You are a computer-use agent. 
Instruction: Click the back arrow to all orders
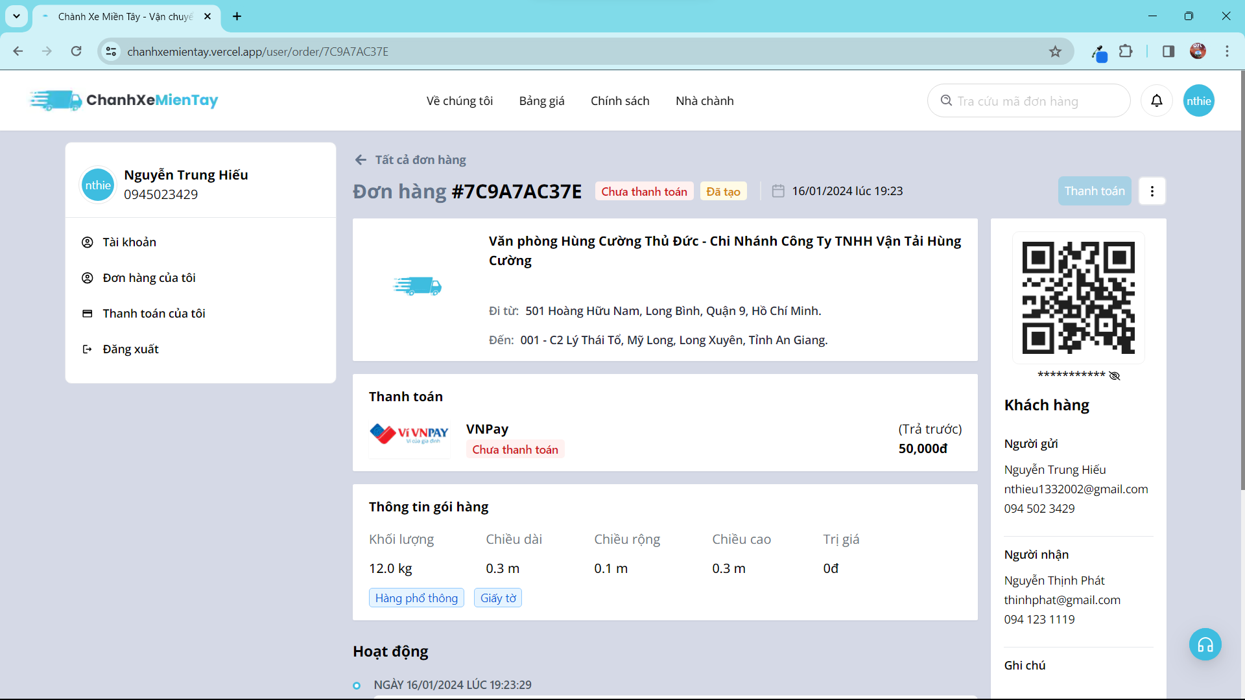click(x=361, y=160)
